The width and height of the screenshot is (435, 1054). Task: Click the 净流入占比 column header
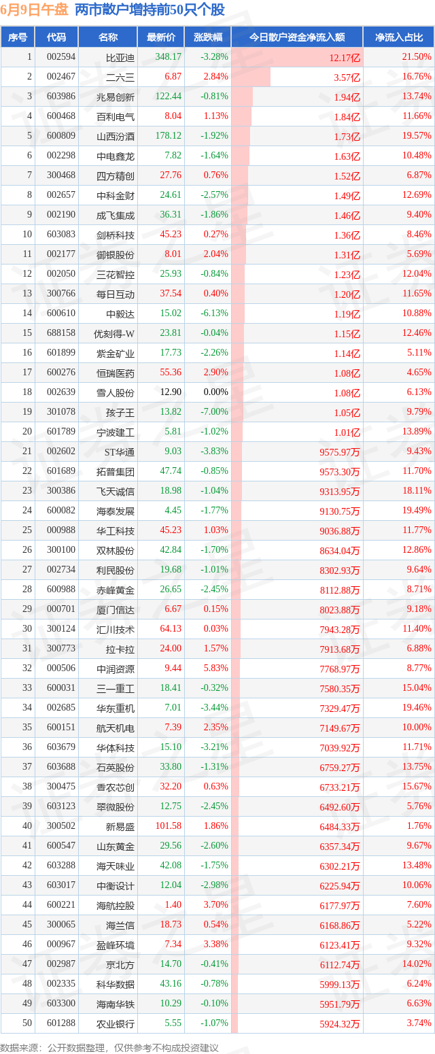click(x=399, y=37)
